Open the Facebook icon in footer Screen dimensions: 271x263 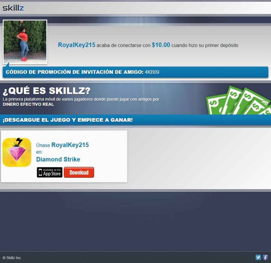pos(265,257)
